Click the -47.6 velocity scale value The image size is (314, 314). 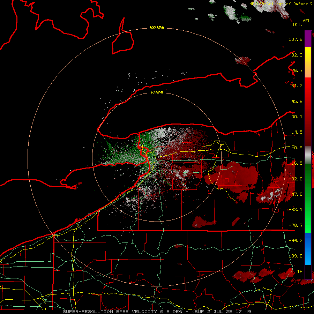[296, 194]
